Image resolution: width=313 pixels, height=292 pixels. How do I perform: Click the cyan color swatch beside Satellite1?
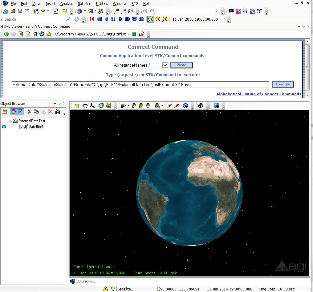(4, 127)
